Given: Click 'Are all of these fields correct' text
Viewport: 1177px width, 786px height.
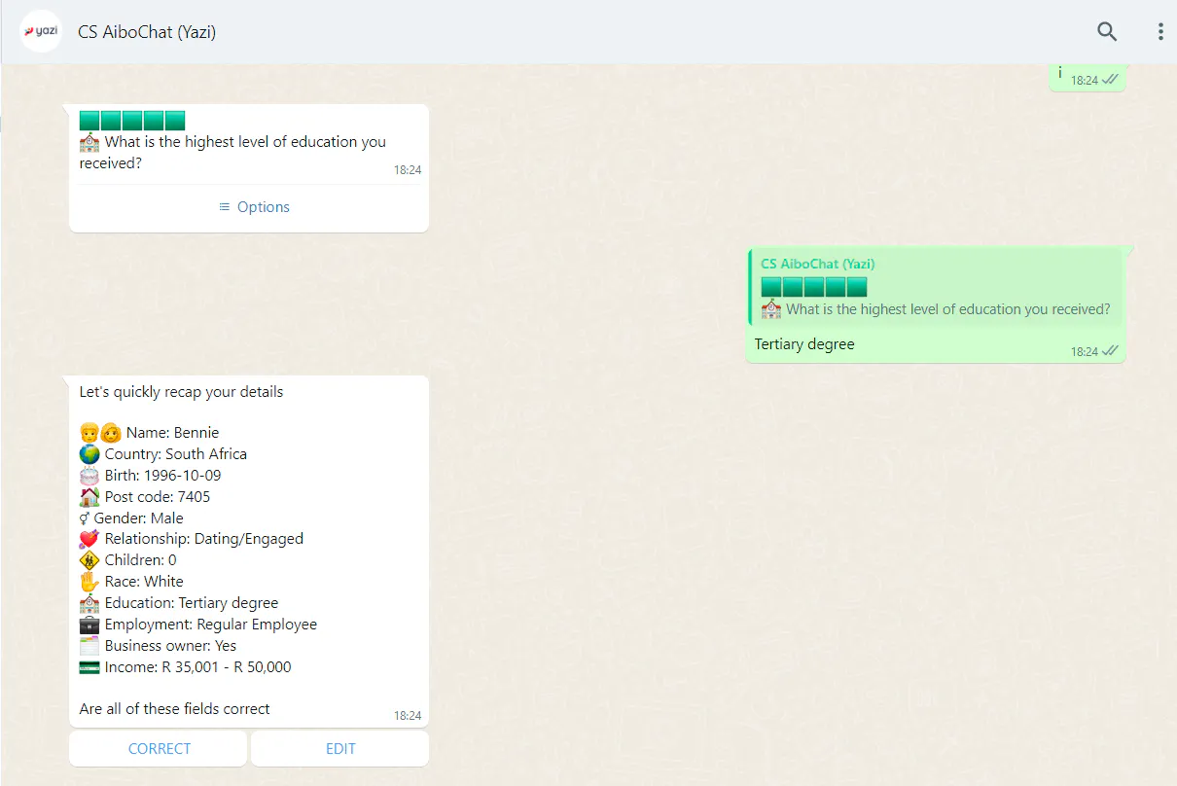Looking at the screenshot, I should pos(175,709).
